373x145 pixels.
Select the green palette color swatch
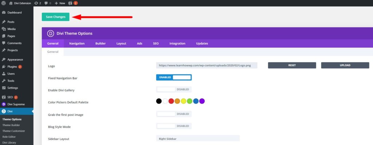189,101
